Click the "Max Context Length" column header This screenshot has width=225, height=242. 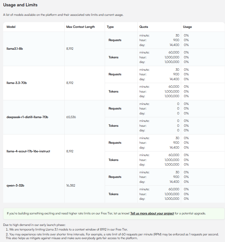[x=80, y=27]
